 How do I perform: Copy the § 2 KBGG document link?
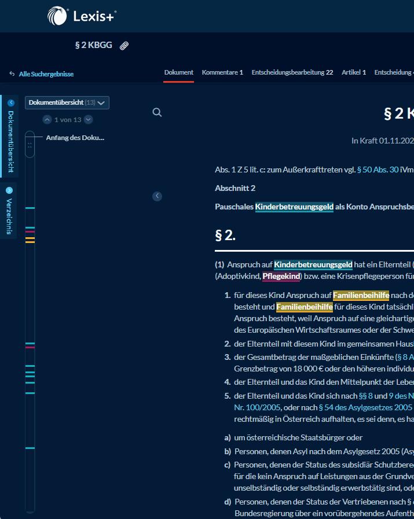(x=124, y=46)
